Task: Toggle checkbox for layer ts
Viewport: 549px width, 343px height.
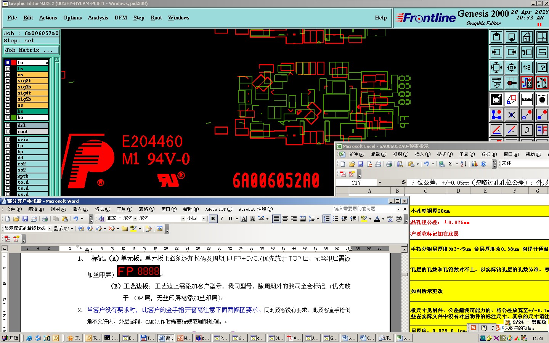Action: tap(8, 69)
